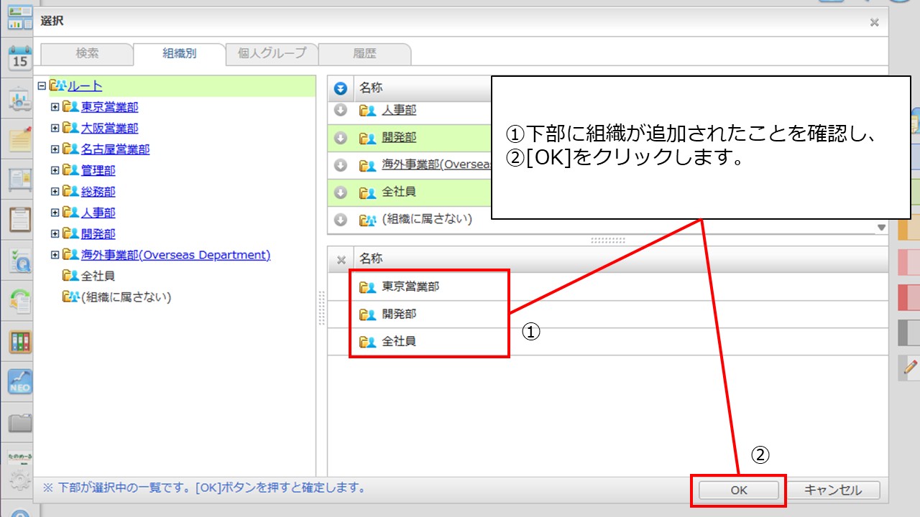Viewport: 920px width, 517px height.
Task: Open the clipboard icon in left sidebar
Action: coord(20,218)
